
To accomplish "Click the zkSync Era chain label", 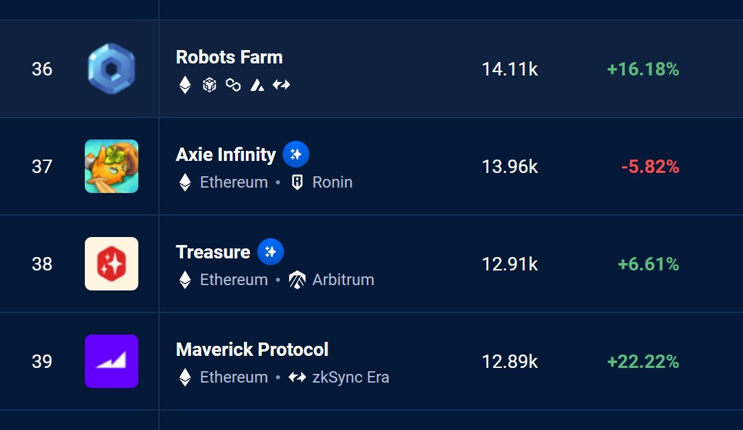I will pos(351,377).
